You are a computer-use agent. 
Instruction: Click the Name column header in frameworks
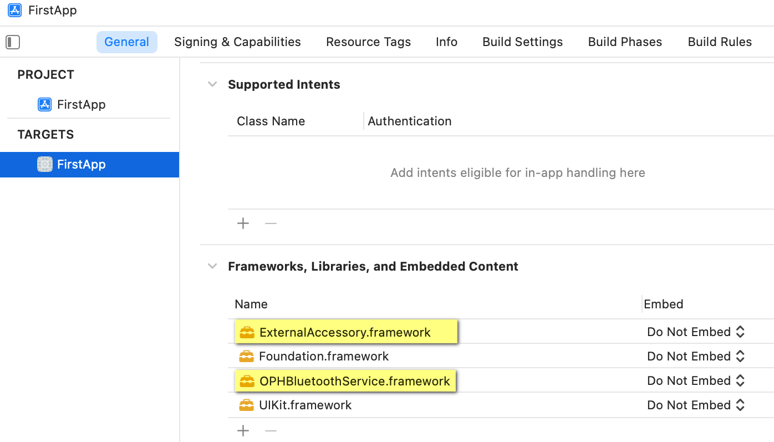pyautogui.click(x=251, y=304)
